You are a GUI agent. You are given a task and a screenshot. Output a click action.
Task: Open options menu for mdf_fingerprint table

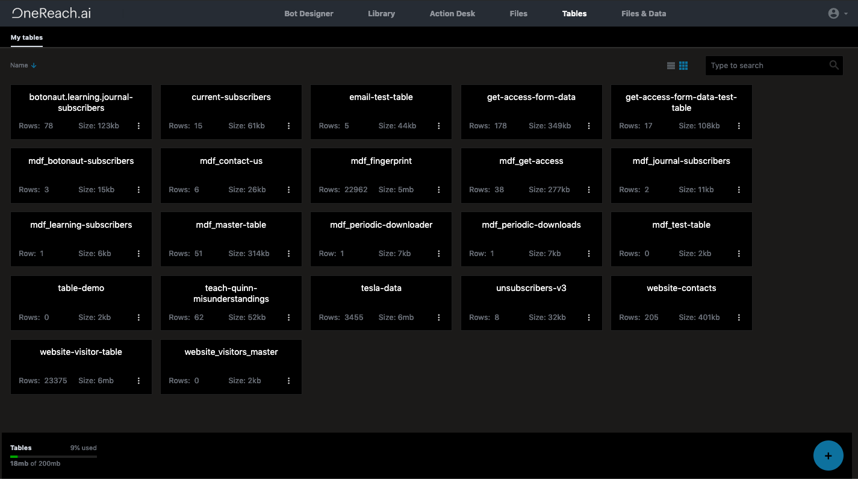(x=438, y=189)
